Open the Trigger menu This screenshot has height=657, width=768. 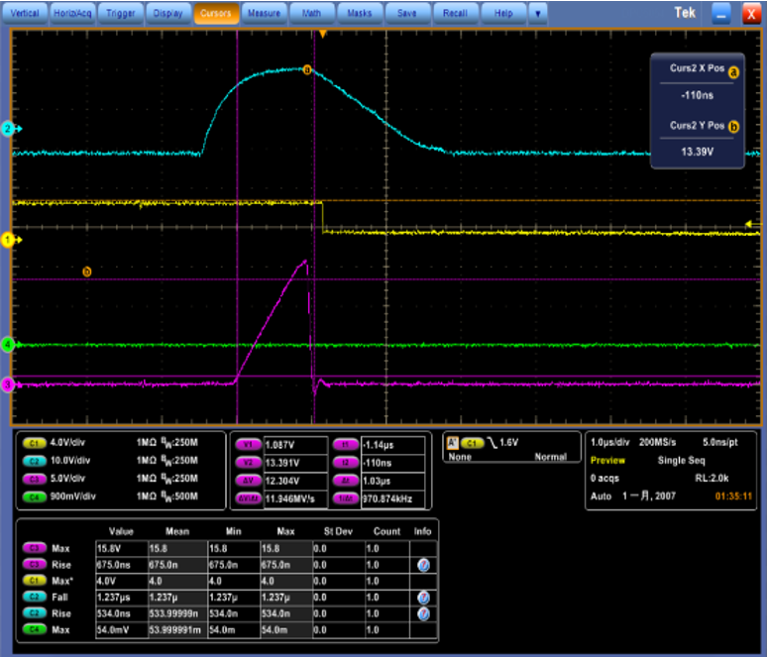121,14
